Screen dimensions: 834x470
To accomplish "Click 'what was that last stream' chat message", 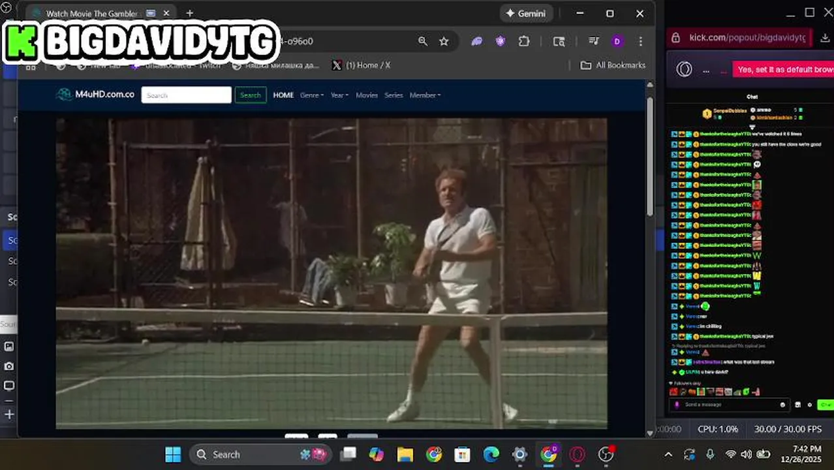I will click(749, 362).
